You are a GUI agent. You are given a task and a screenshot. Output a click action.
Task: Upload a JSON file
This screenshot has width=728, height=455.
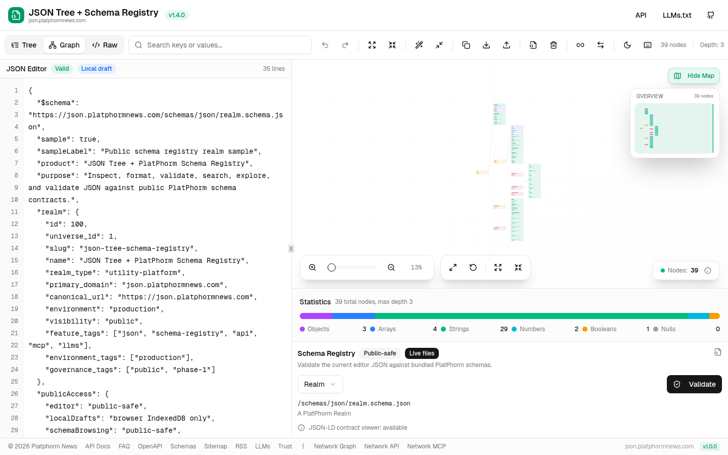(507, 45)
